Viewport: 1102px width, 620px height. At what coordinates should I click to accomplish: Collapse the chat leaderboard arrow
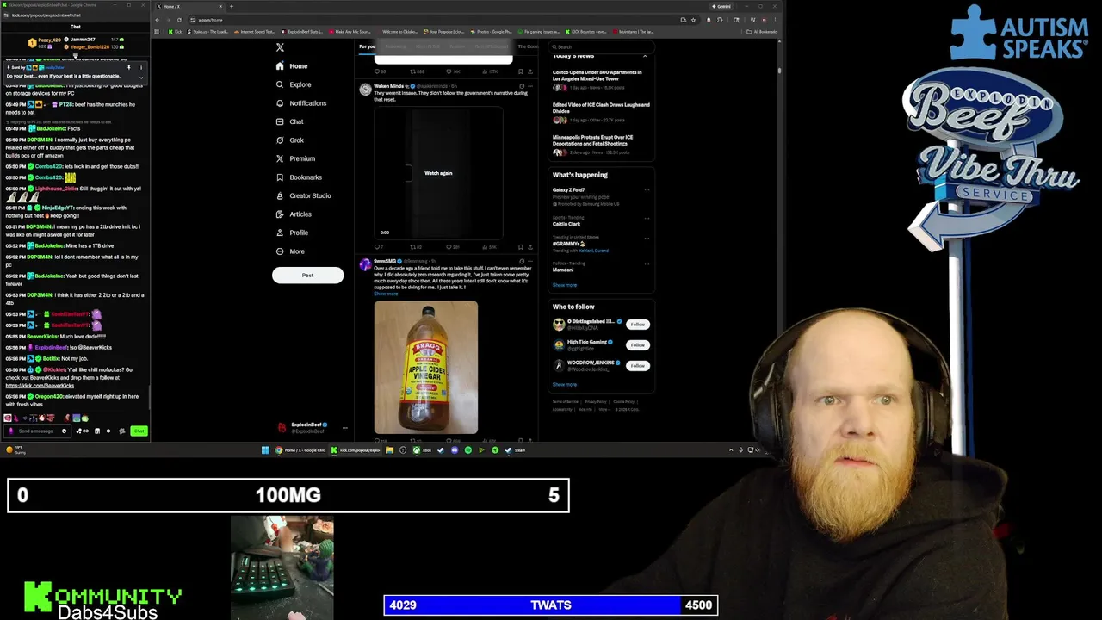pyautogui.click(x=76, y=56)
